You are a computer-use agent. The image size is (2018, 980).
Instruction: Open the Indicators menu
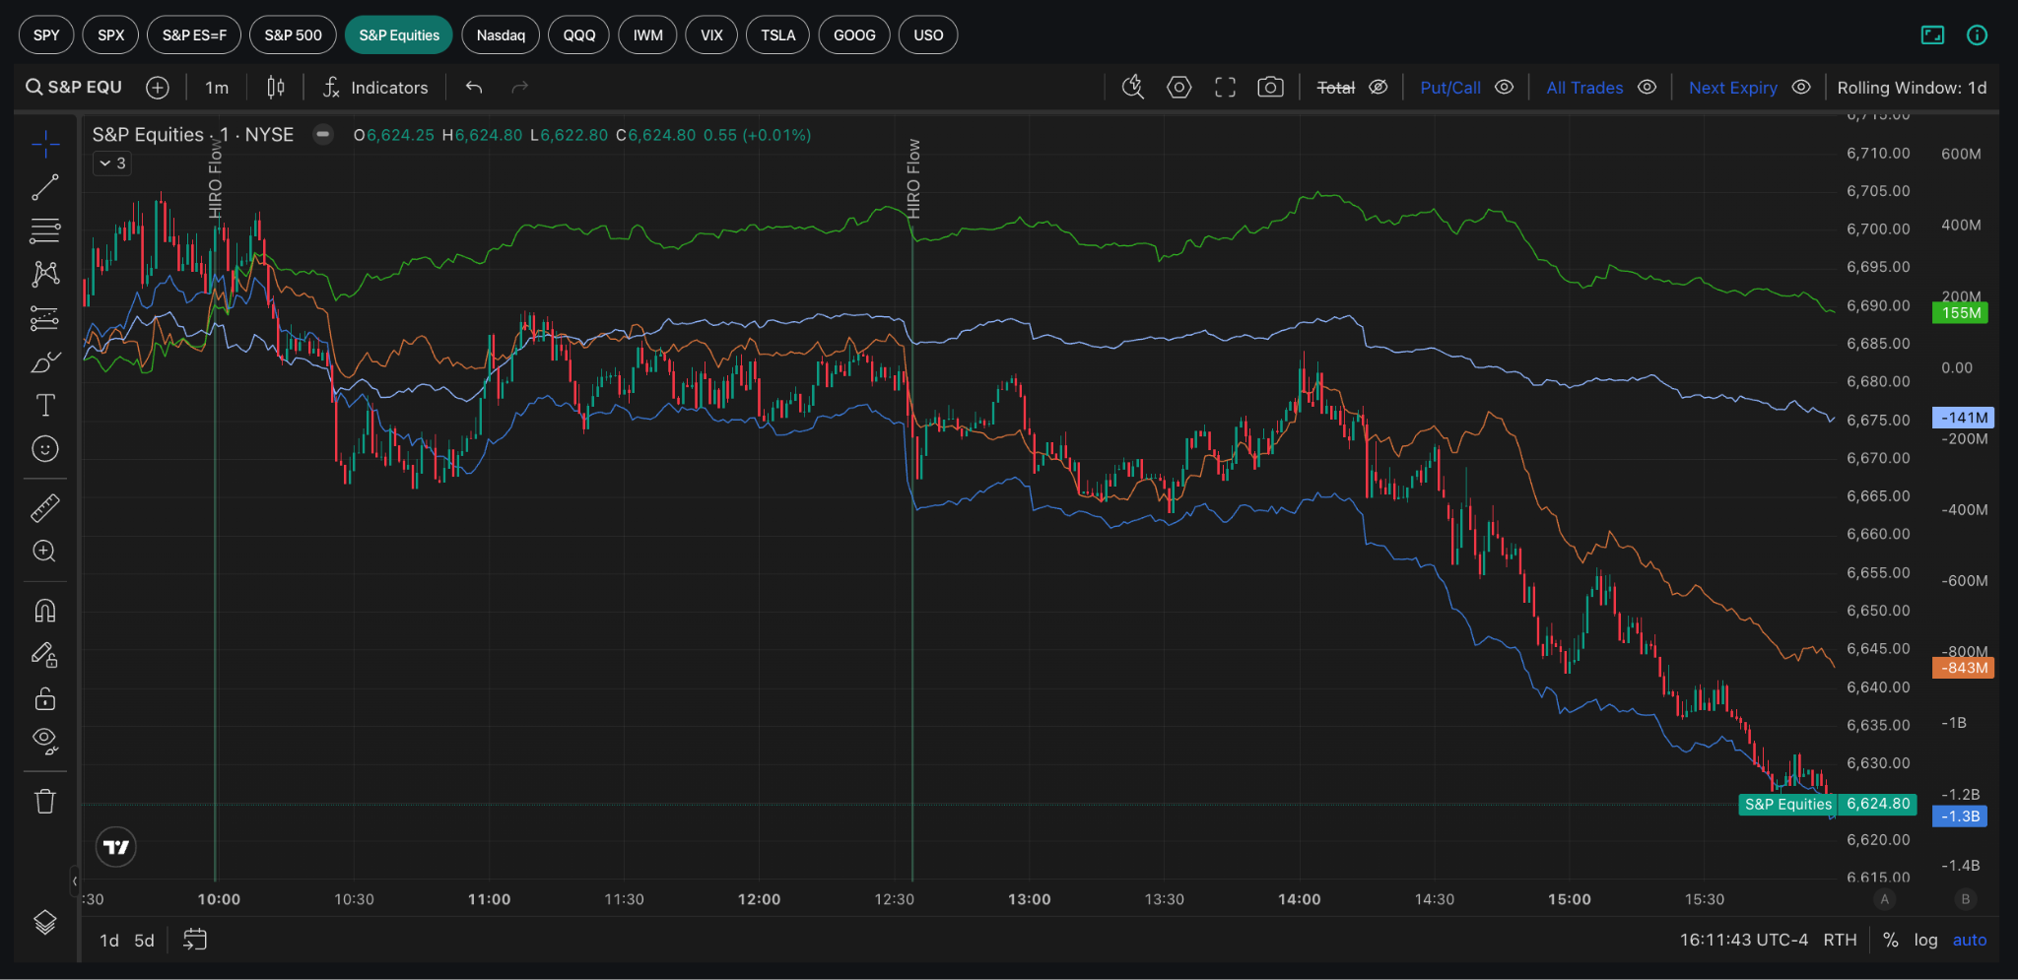point(375,88)
